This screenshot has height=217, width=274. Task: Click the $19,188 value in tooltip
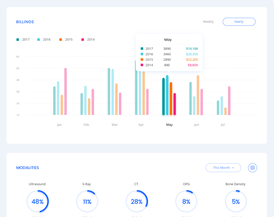coord(192,49)
